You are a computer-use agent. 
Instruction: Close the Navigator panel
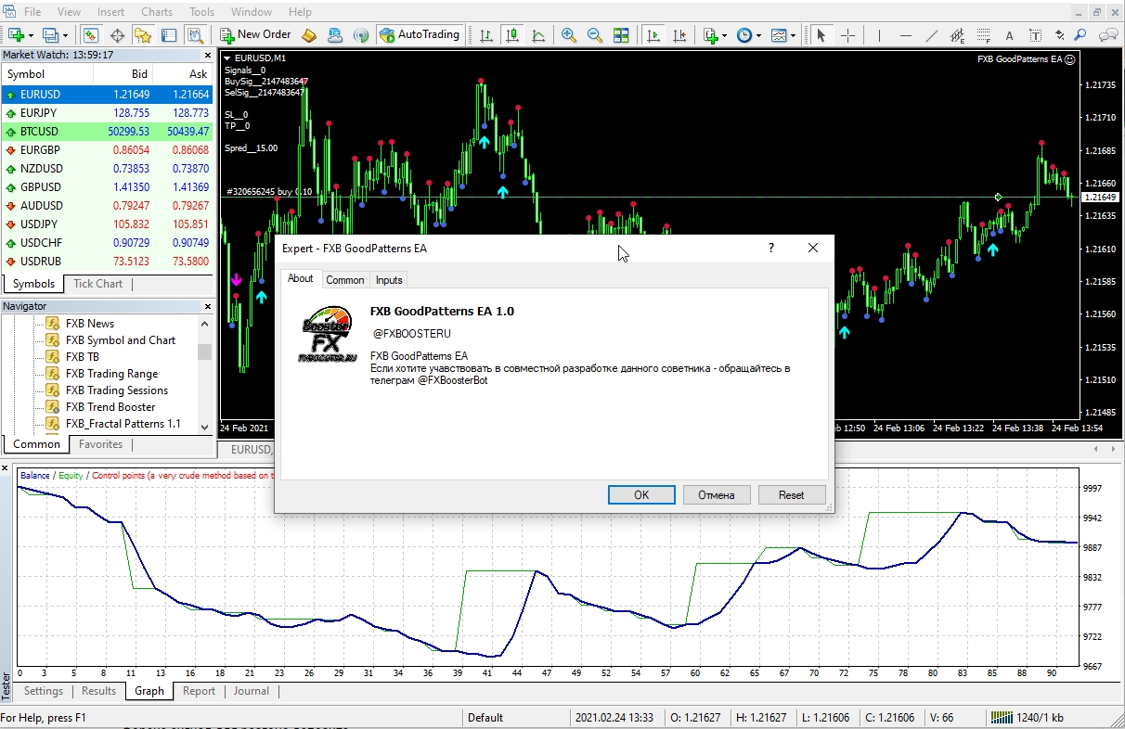pyautogui.click(x=207, y=306)
